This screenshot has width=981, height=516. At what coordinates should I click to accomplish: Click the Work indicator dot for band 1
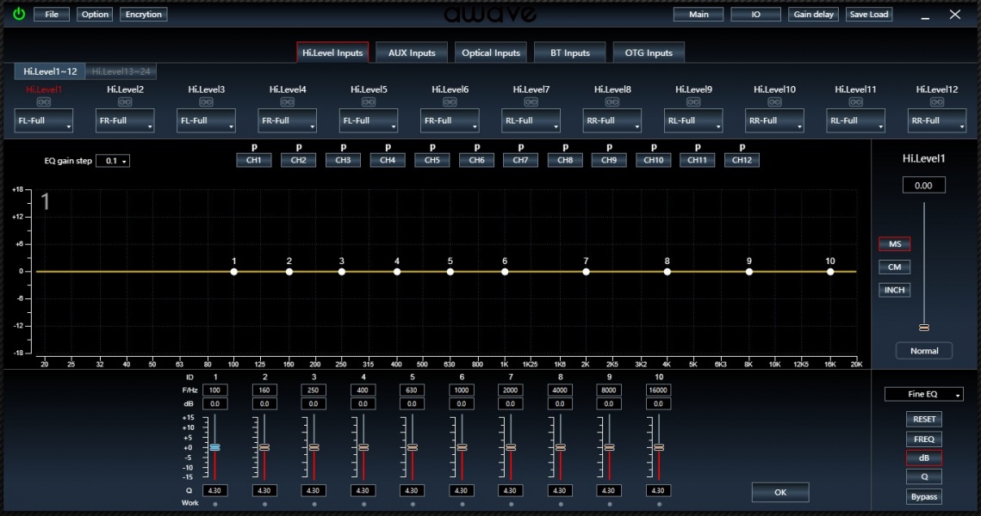tap(215, 503)
